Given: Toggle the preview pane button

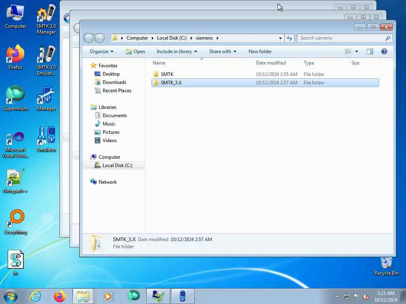Looking at the screenshot, I should 370,51.
